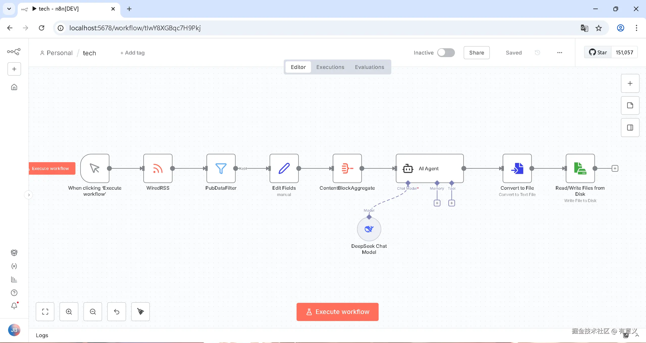This screenshot has height=343, width=646.
Task: Switch to the Executions tab
Action: (x=330, y=67)
